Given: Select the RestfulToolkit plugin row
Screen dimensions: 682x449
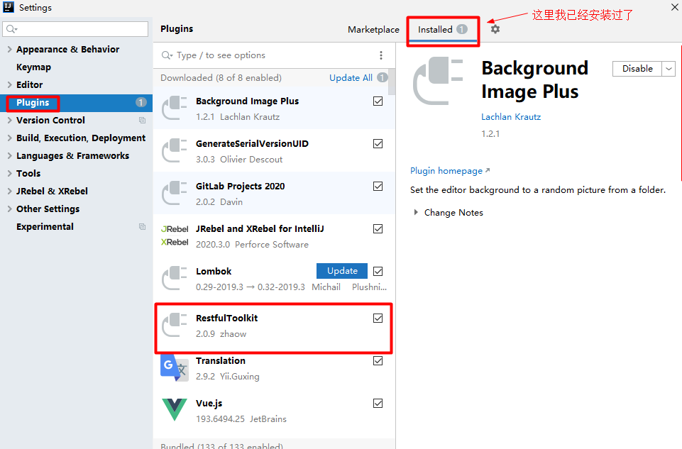Looking at the screenshot, I should [274, 327].
